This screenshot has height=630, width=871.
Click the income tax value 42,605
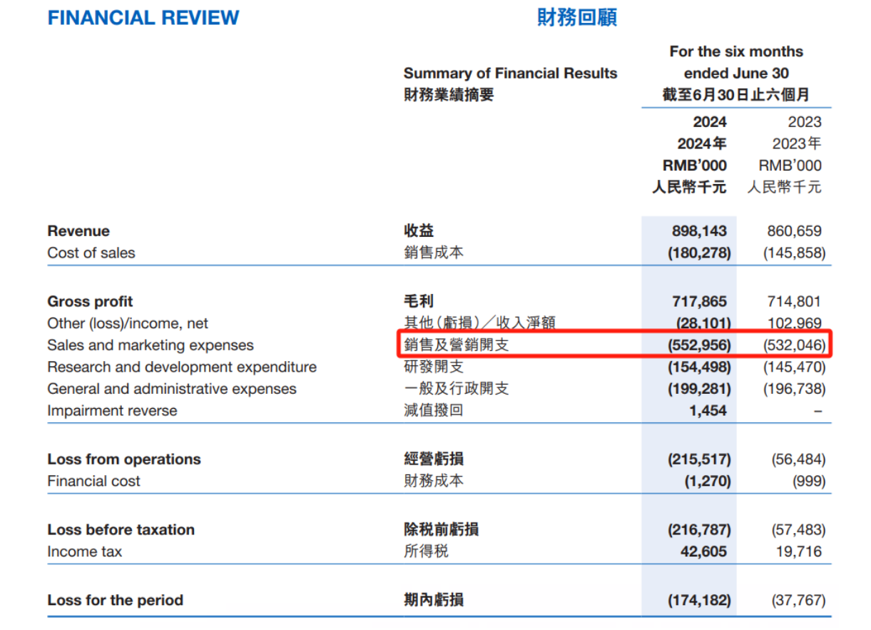703,552
